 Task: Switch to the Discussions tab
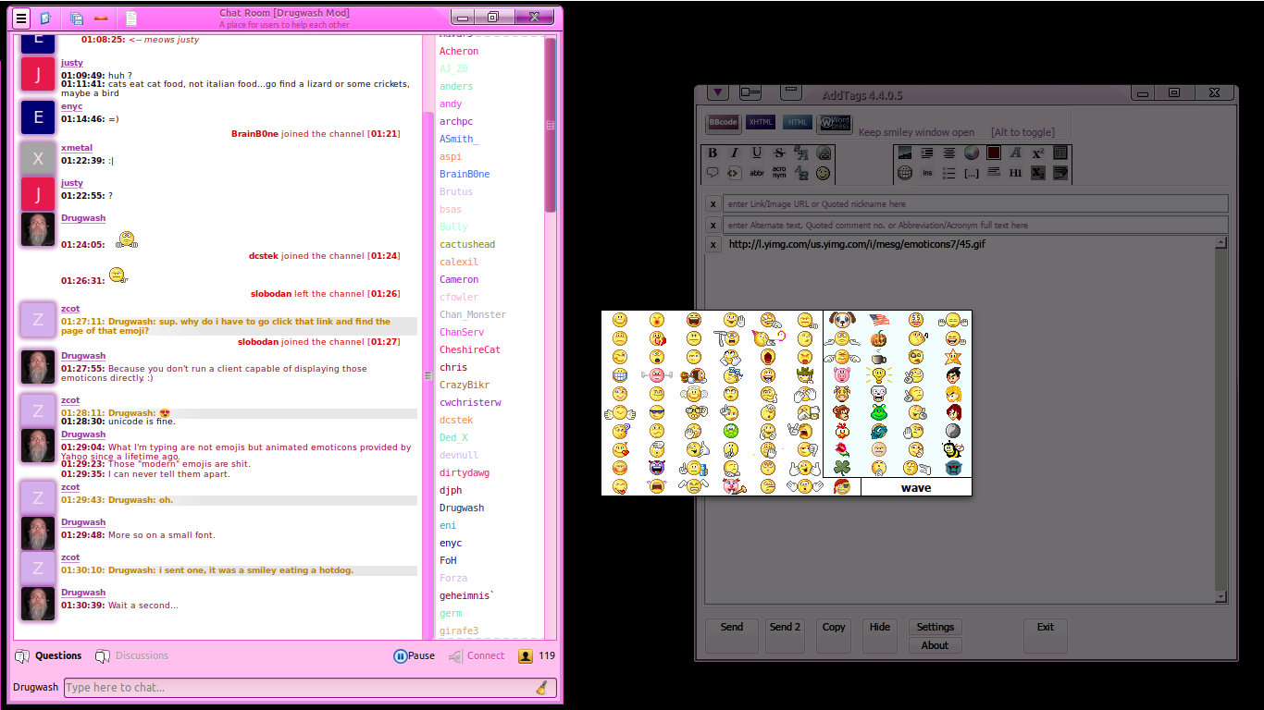(x=131, y=655)
